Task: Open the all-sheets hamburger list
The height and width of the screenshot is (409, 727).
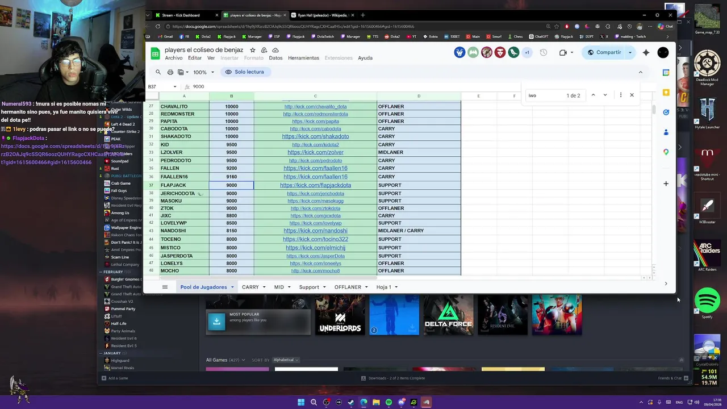Action: point(165,287)
